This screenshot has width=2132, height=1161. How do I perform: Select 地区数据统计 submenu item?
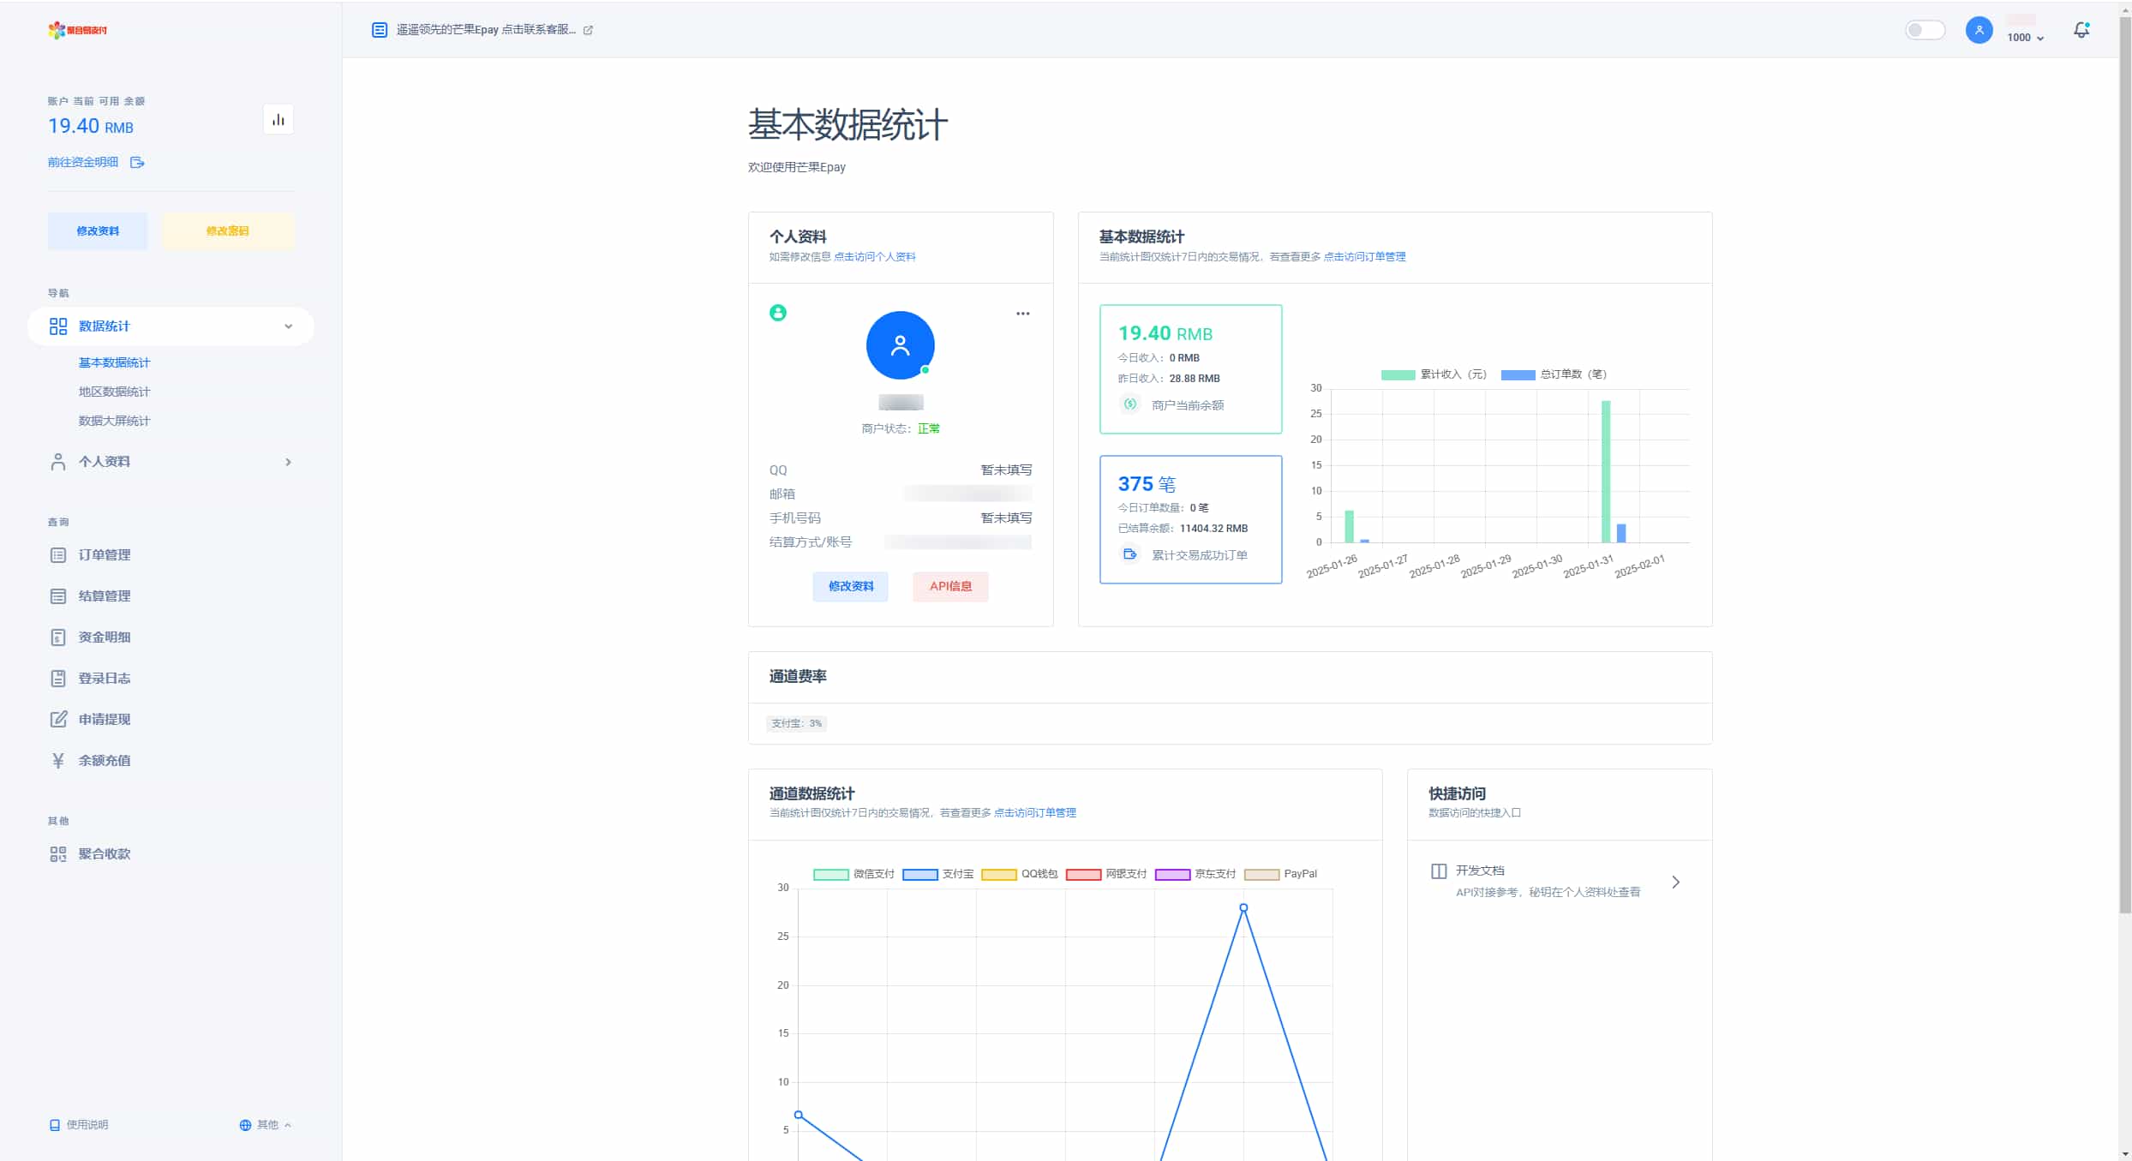[114, 392]
